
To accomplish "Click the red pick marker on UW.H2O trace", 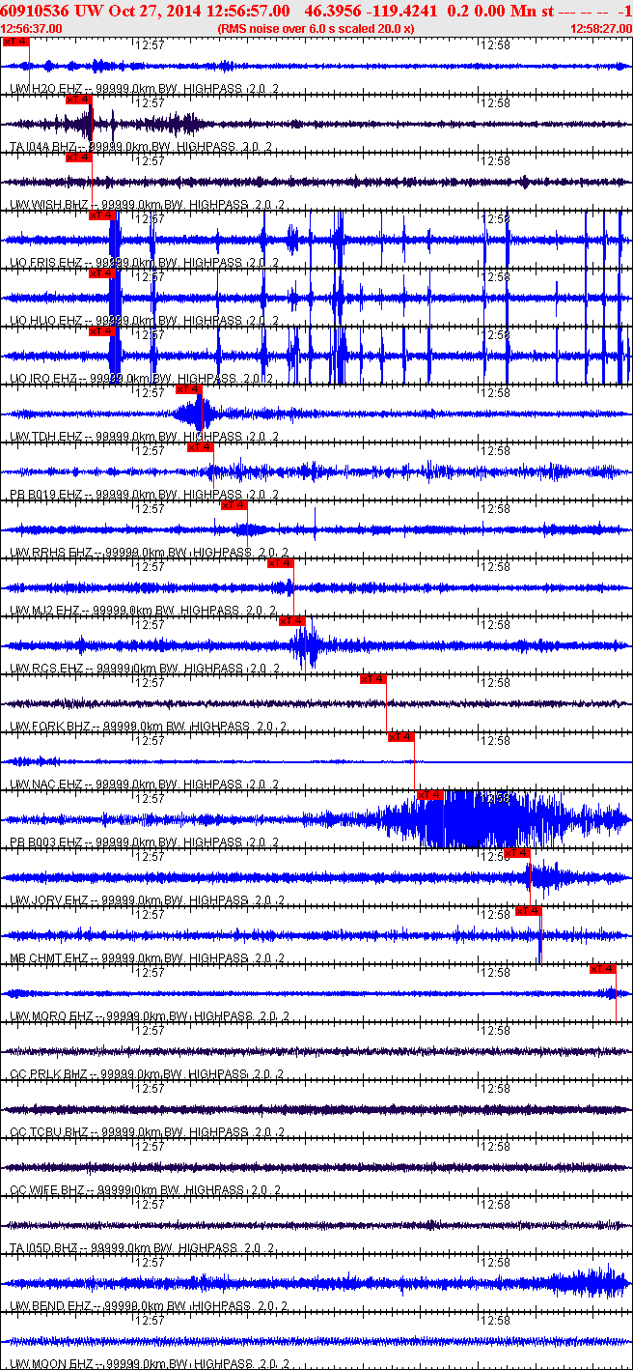I will pyautogui.click(x=16, y=42).
